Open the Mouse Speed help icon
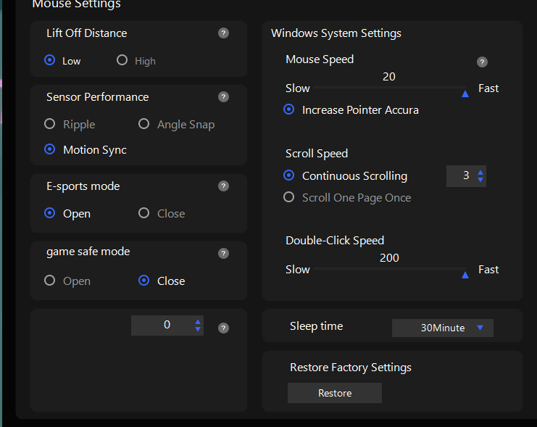The height and width of the screenshot is (427, 537). (482, 62)
